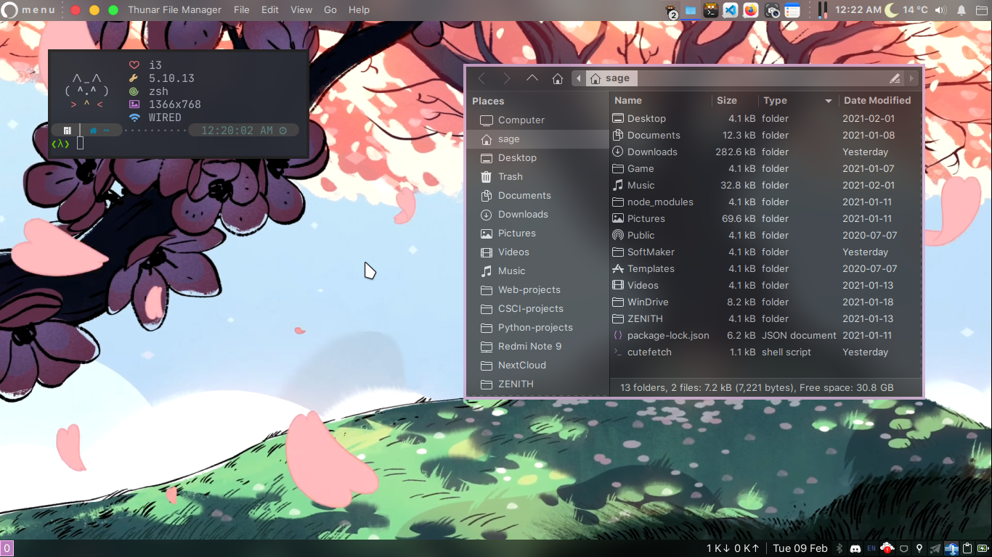The height and width of the screenshot is (557, 992).
Task: Select the WinDrive folder row
Action: [x=766, y=302]
